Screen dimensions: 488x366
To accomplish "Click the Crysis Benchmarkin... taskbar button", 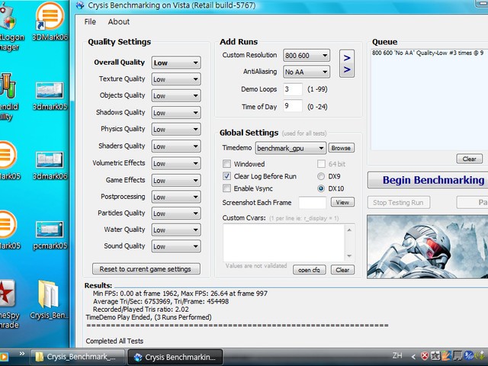I will [175, 357].
